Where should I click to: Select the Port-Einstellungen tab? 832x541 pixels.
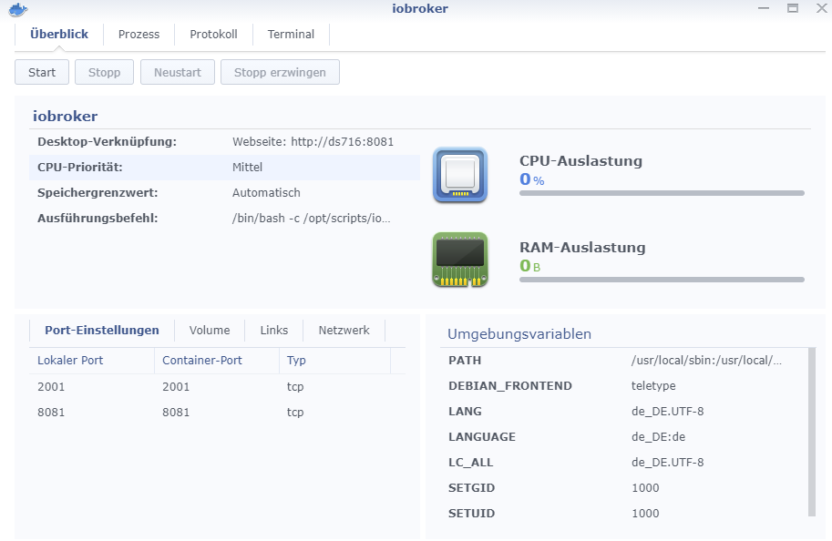102,331
